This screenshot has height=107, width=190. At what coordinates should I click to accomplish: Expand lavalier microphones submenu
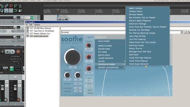point(110,67)
